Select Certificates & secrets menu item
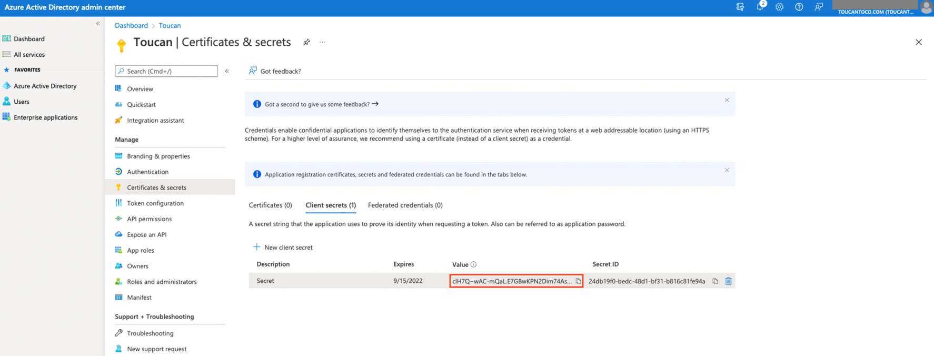The width and height of the screenshot is (934, 356). 170,187
